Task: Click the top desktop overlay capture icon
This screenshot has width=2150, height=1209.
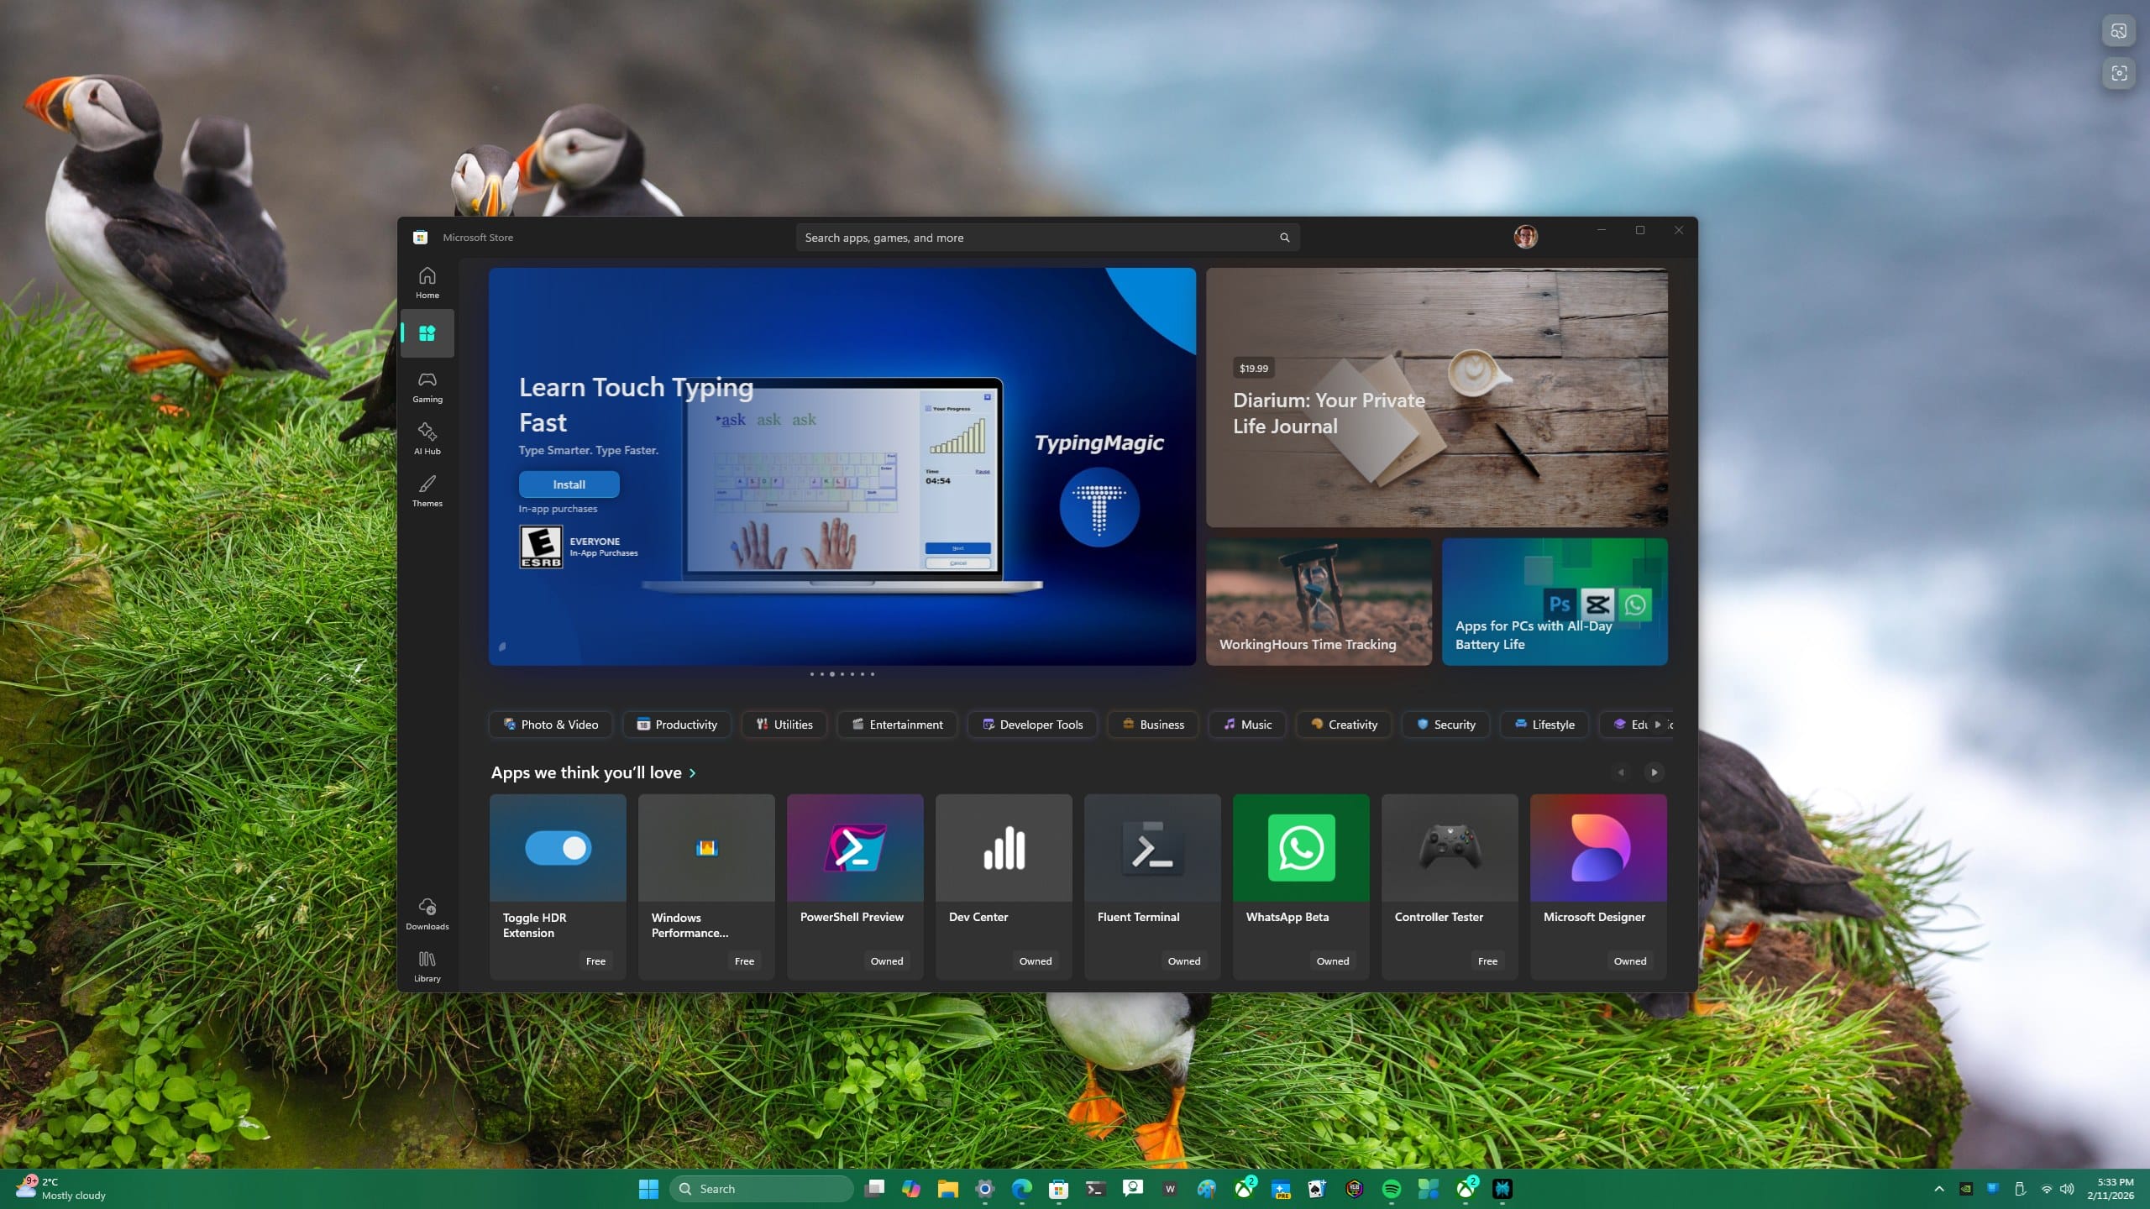Action: [x=2119, y=31]
